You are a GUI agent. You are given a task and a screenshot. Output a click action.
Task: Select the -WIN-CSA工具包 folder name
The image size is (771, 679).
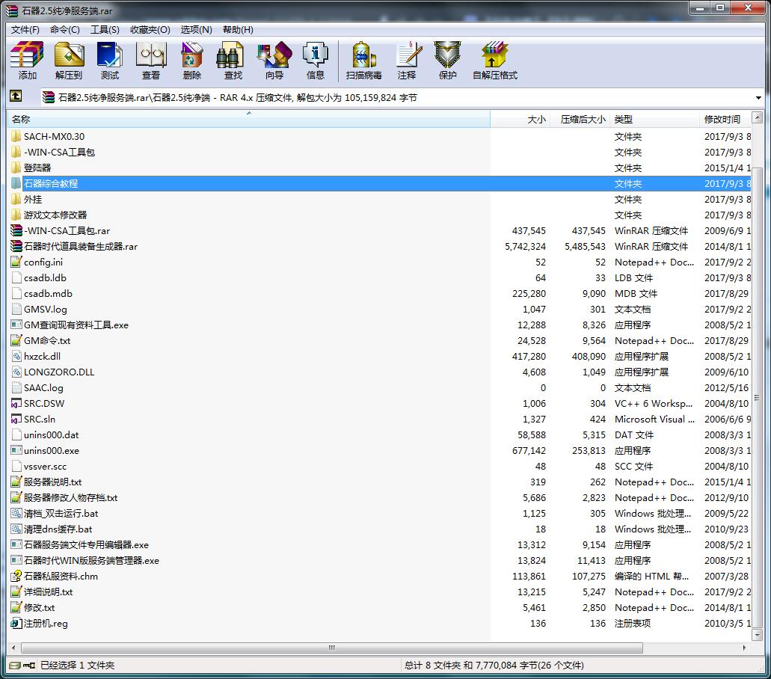click(60, 152)
